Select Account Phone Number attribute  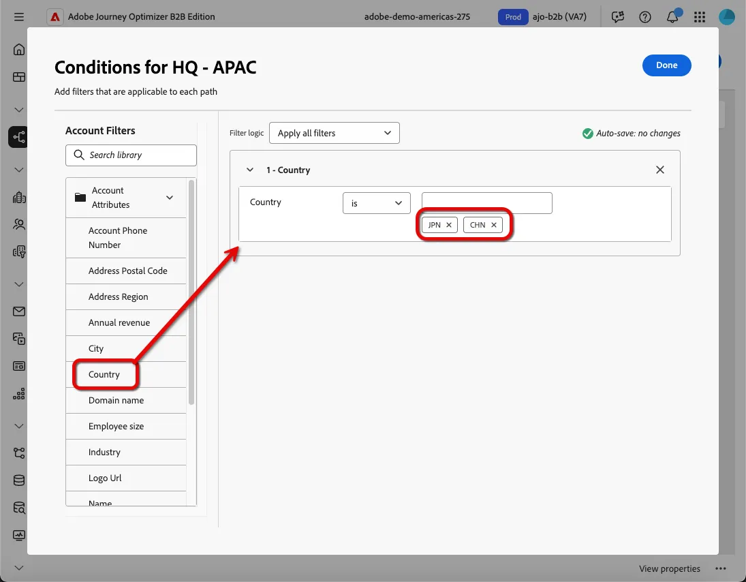(x=125, y=238)
